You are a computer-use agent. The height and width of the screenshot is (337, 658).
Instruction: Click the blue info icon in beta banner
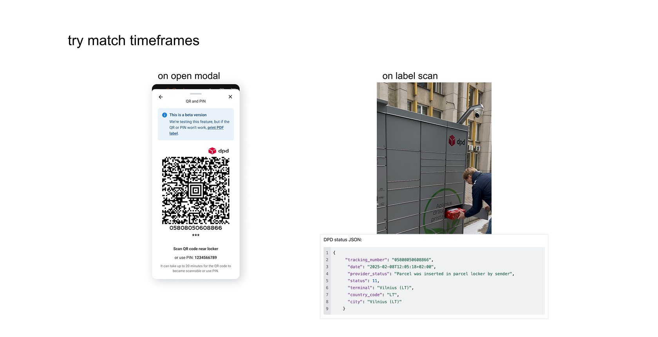click(x=164, y=115)
